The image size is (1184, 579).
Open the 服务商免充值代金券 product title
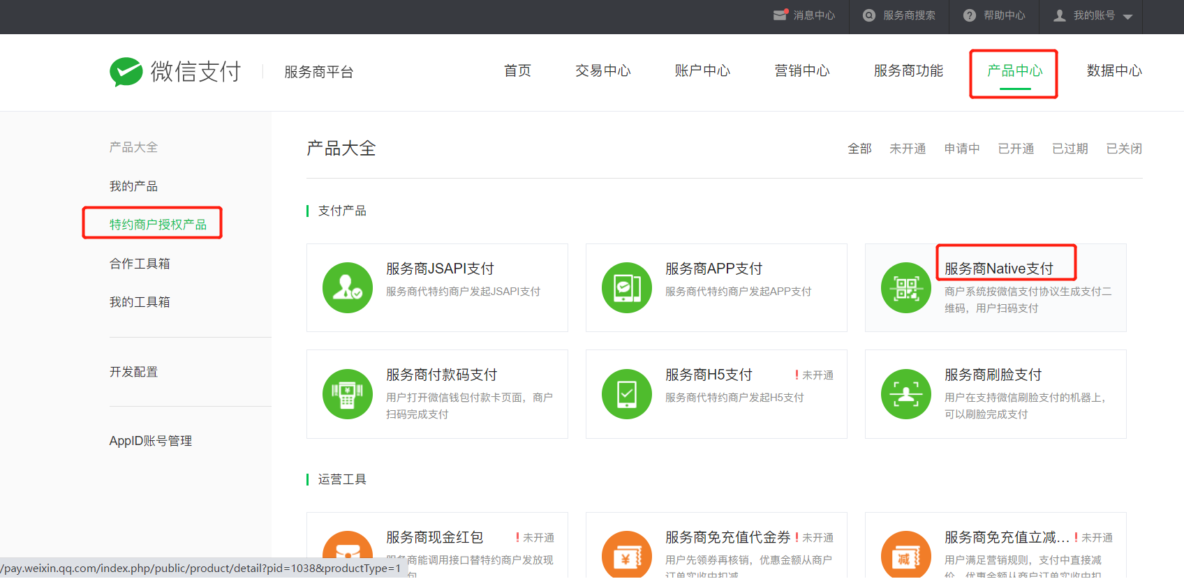[x=727, y=537]
